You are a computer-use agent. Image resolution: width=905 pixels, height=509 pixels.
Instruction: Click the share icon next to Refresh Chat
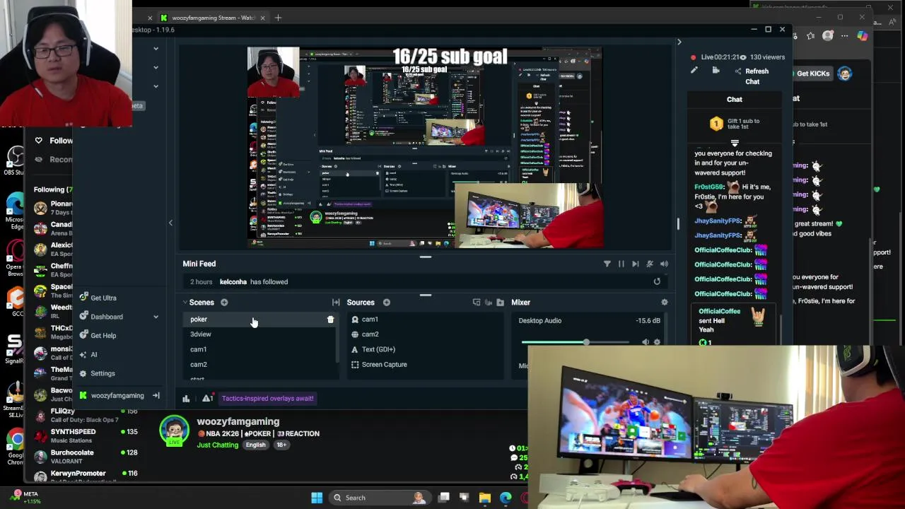[x=738, y=71]
